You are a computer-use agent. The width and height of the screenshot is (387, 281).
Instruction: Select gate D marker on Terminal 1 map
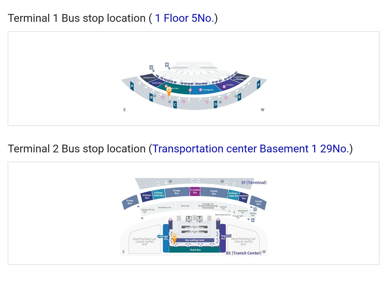click(215, 104)
